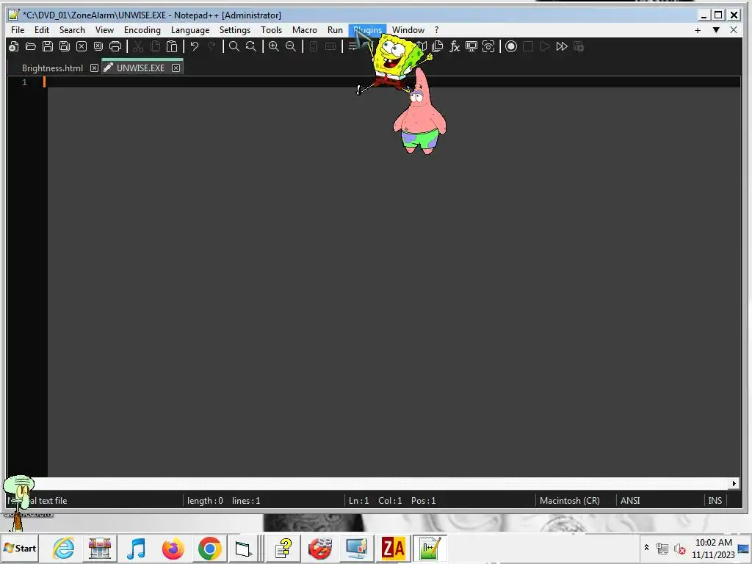Open the Window menu
Viewport: 752px width, 564px height.
[x=408, y=29]
